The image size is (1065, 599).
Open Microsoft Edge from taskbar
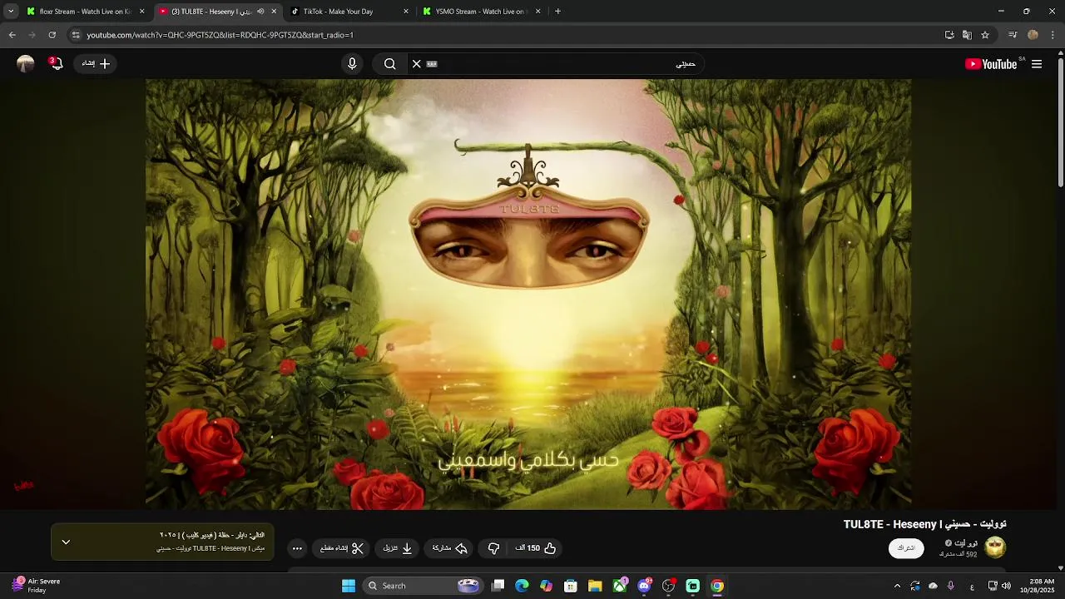pos(522,586)
